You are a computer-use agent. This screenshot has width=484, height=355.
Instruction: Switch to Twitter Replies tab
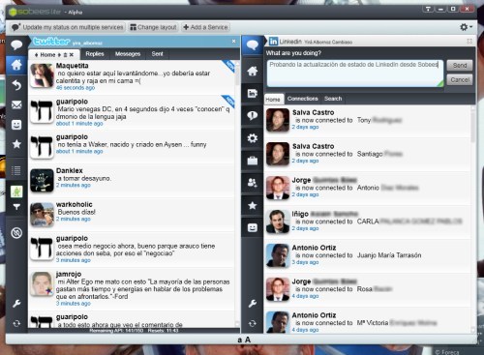(95, 54)
